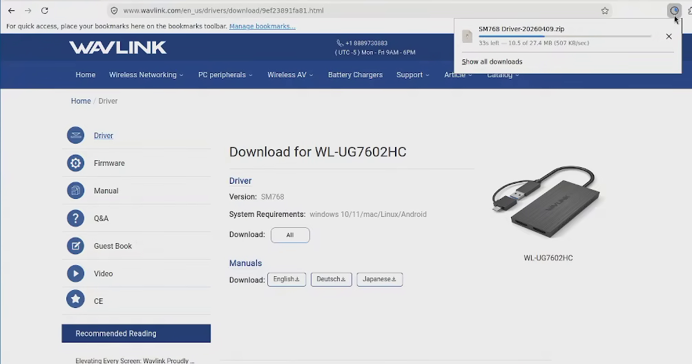
Task: Download the All driver package
Action: pyautogui.click(x=290, y=235)
